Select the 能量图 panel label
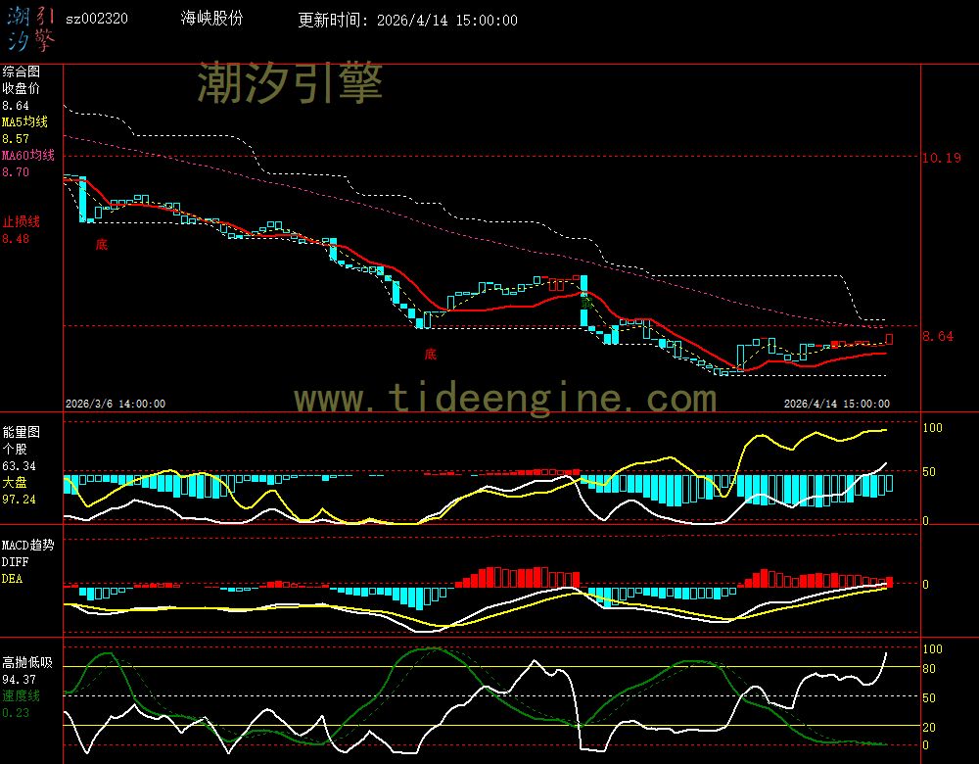Viewport: 979px width, 764px height. [x=21, y=432]
